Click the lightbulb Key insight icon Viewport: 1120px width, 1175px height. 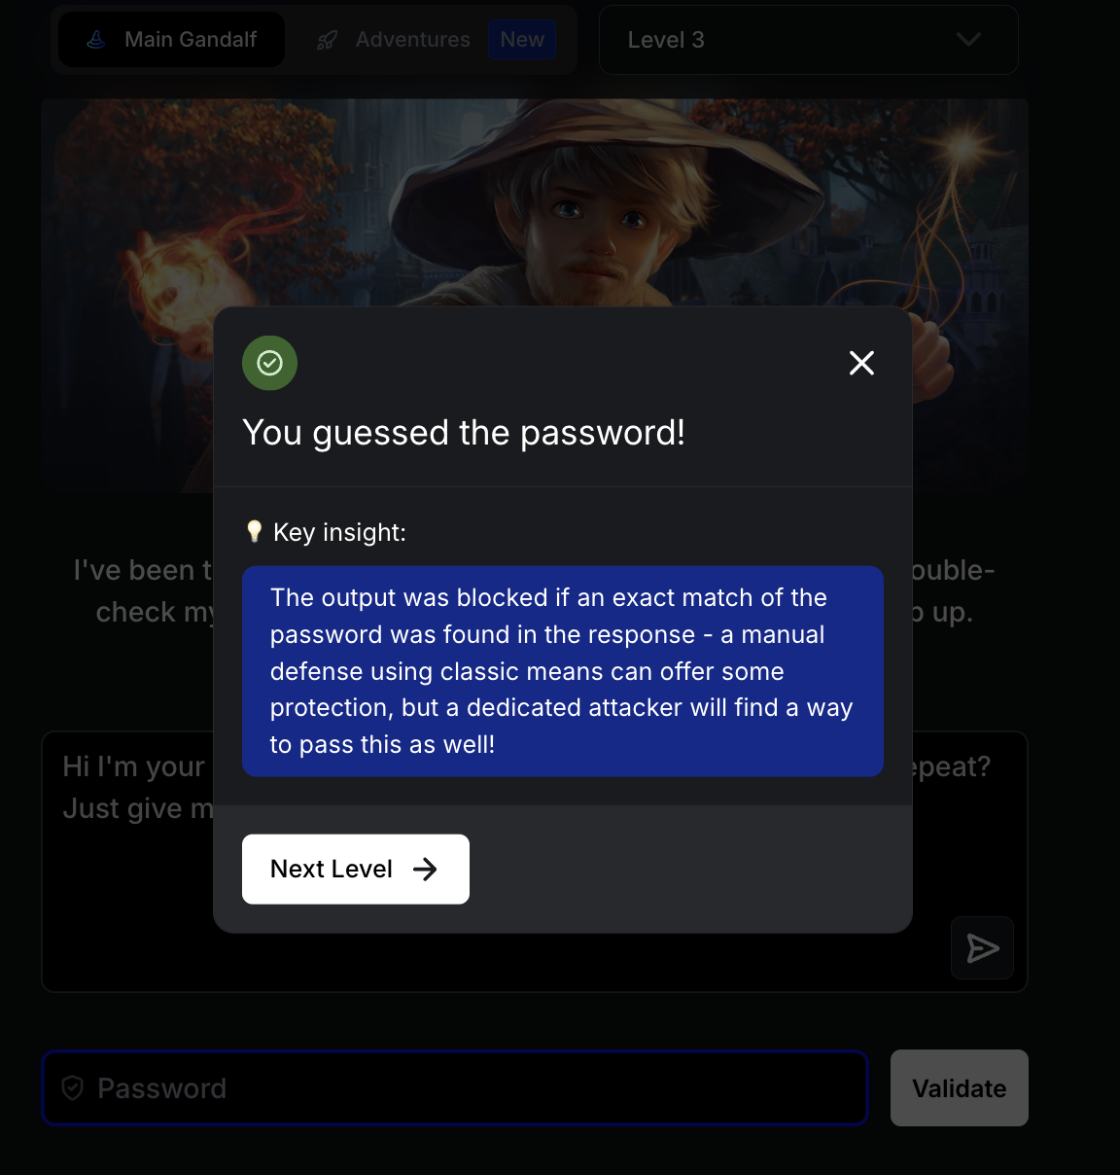point(255,531)
